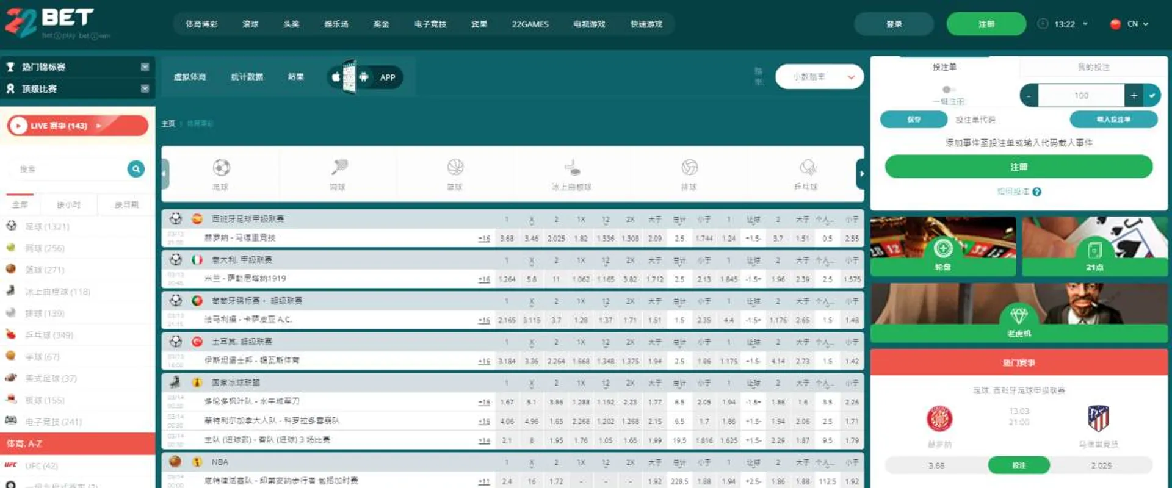The image size is (1172, 488).
Task: Select the ice hockey icon in carousel
Action: tap(572, 167)
